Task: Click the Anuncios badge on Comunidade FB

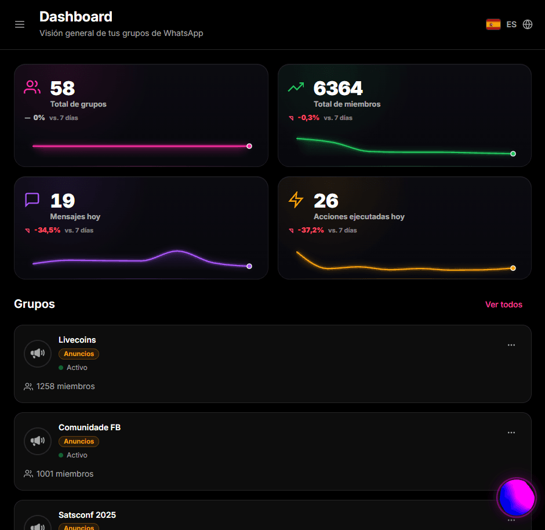Action: [x=79, y=441]
